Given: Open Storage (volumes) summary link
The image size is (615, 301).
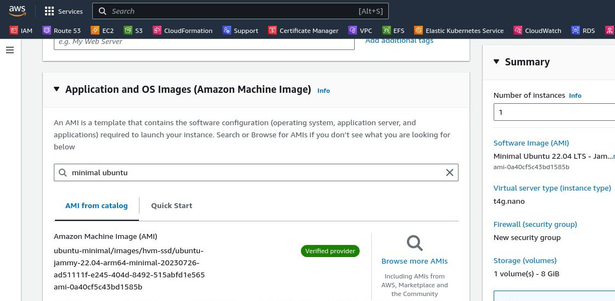Looking at the screenshot, I should coord(525,260).
